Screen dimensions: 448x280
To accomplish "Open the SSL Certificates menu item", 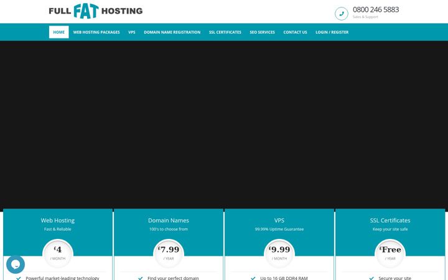I will pyautogui.click(x=225, y=32).
